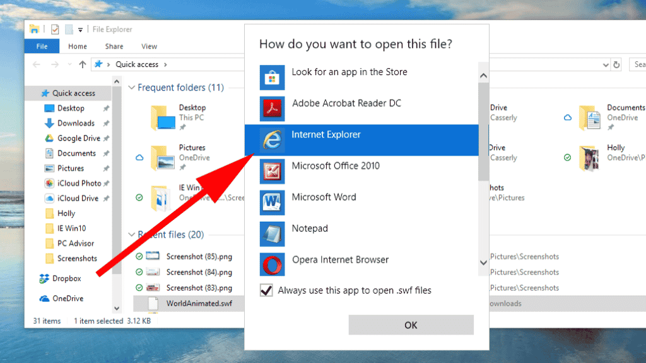Click the New folder icon in title bar
Image resolution: width=646 pixels, height=363 pixels.
pyautogui.click(x=69, y=29)
